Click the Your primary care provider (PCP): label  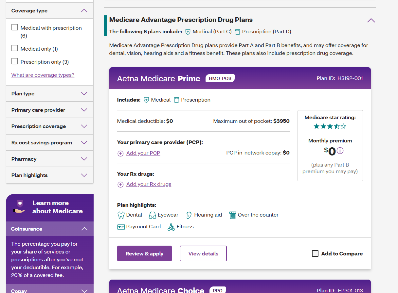point(160,142)
